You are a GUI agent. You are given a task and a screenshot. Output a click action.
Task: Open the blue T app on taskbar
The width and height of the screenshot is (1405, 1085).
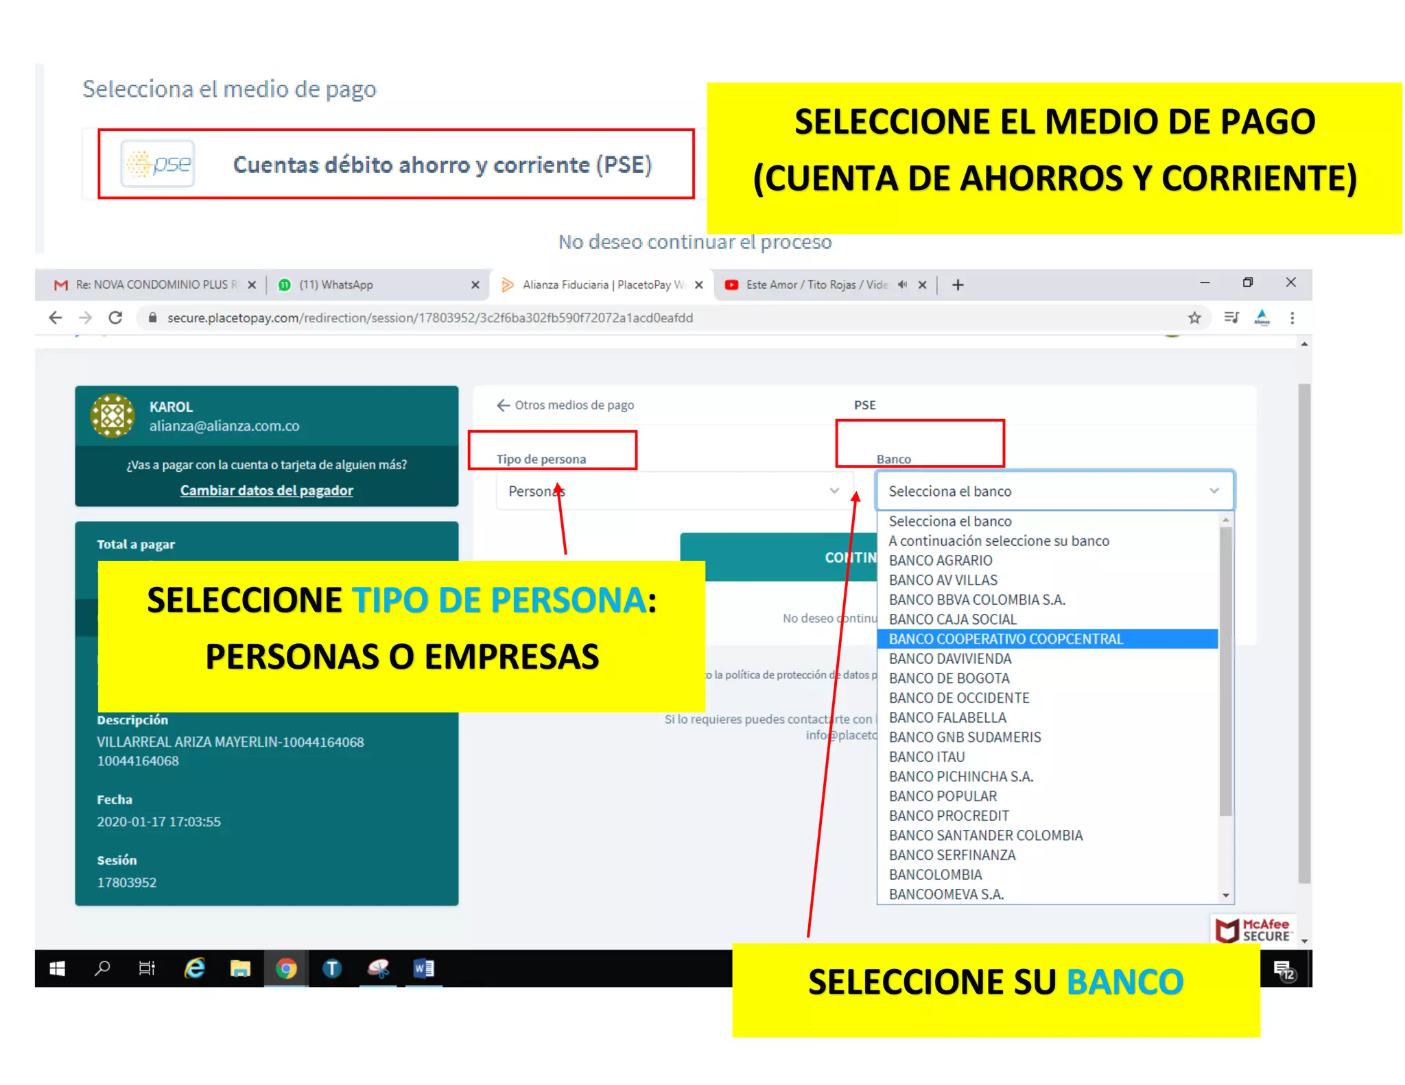click(x=332, y=968)
